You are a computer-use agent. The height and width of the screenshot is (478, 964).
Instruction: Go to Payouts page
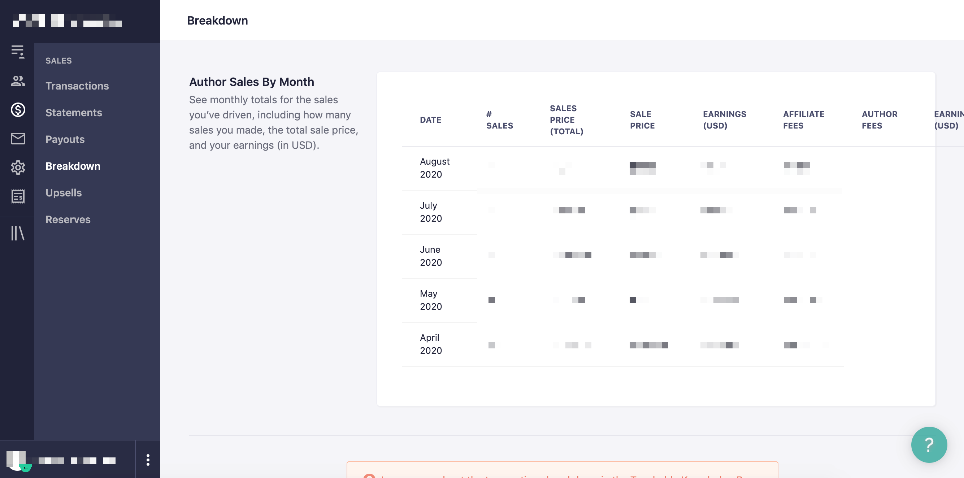[65, 139]
